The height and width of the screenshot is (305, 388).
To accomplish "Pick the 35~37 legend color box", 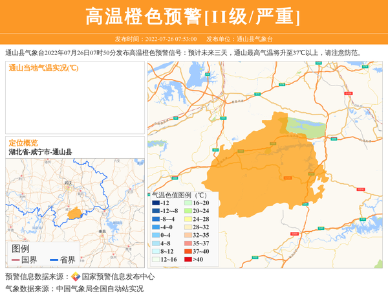I will (188, 243).
